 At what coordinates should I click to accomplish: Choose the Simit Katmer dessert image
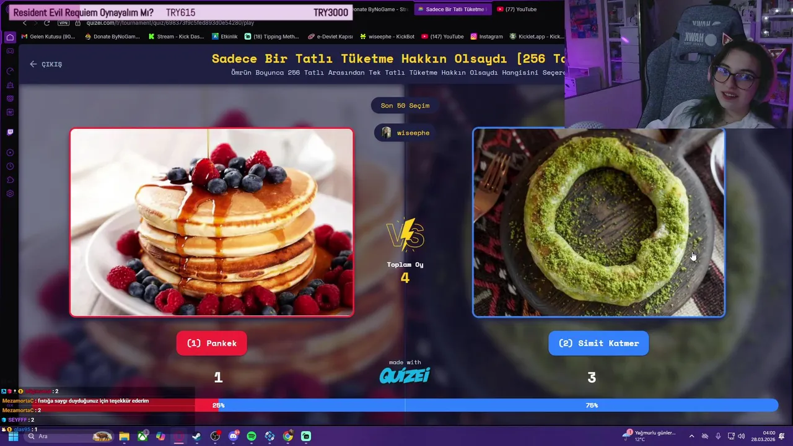[x=598, y=222]
